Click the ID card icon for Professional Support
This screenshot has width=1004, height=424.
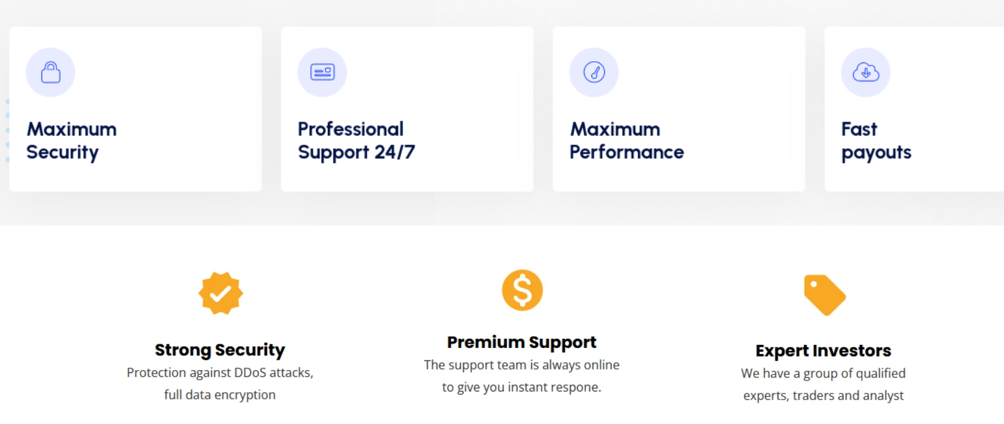322,72
